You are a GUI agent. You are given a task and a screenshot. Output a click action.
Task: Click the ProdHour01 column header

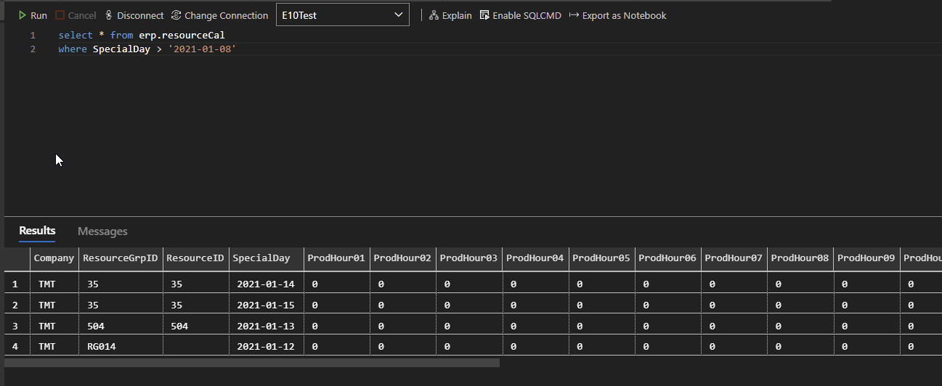(336, 258)
